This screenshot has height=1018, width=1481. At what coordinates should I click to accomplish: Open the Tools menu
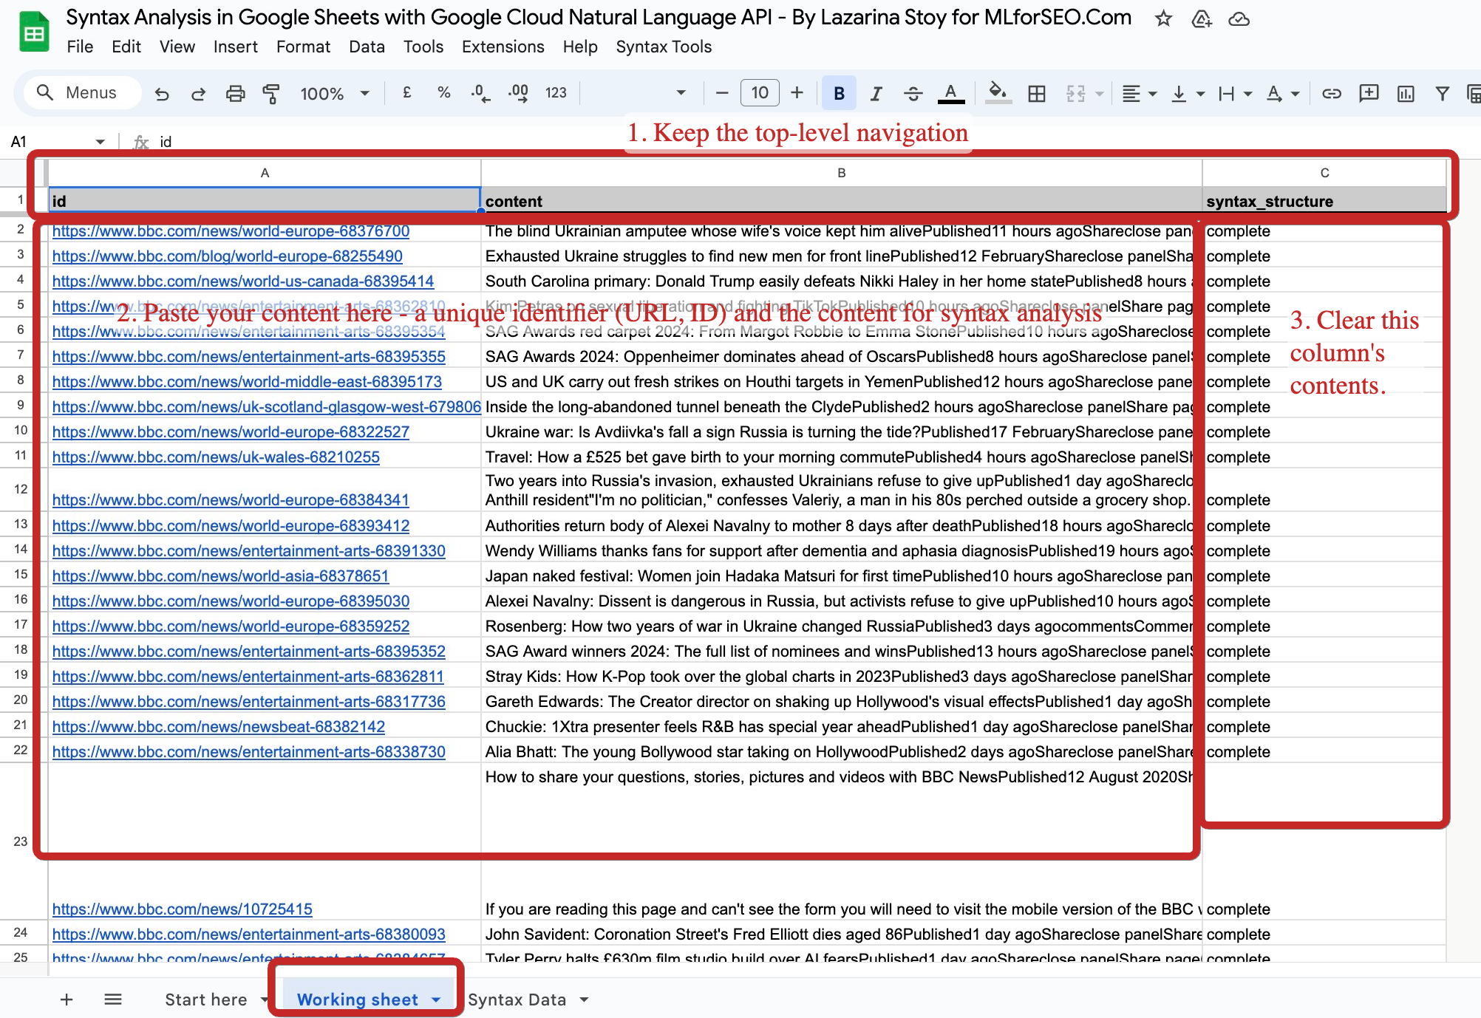(x=423, y=47)
